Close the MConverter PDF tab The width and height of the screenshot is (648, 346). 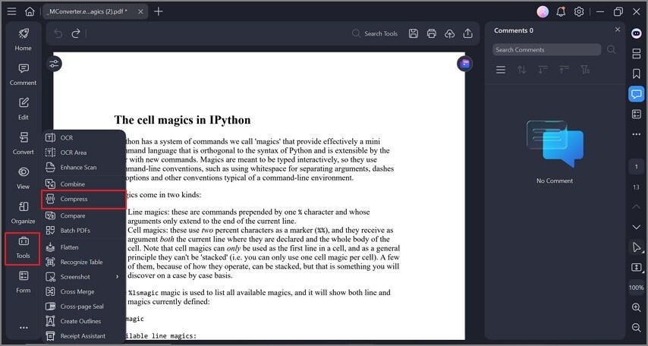pos(140,11)
